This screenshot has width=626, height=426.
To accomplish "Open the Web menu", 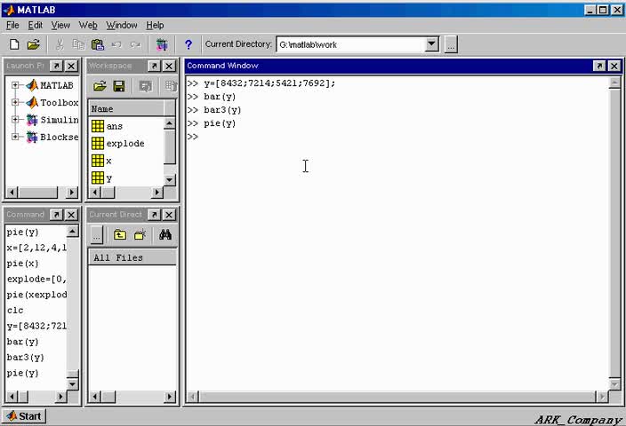I will (x=88, y=25).
